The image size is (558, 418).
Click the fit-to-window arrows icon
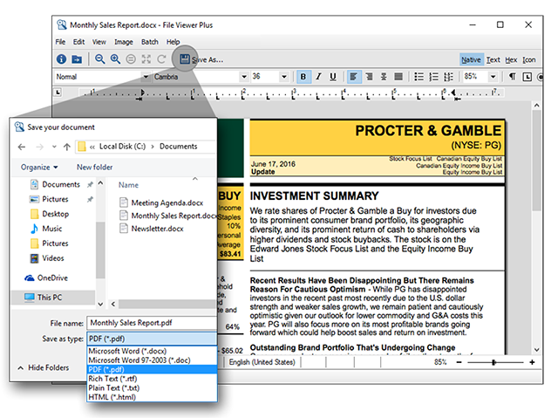[x=146, y=59]
